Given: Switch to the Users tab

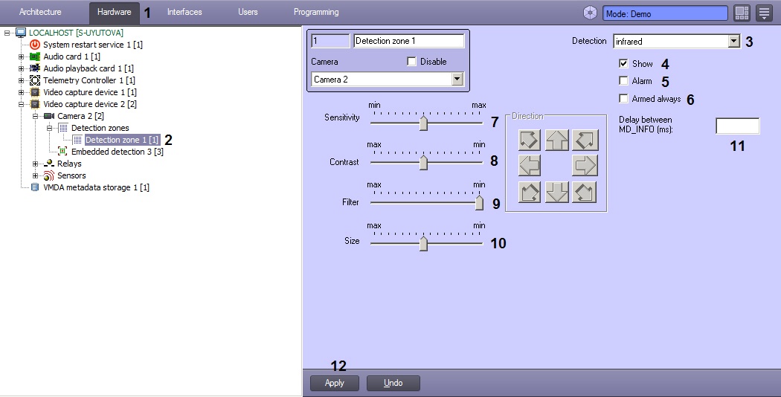Looking at the screenshot, I should (248, 12).
